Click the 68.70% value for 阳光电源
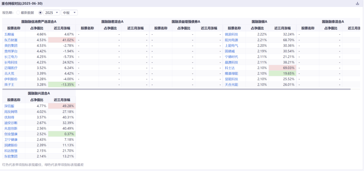364x171 pixels. [x=289, y=40]
